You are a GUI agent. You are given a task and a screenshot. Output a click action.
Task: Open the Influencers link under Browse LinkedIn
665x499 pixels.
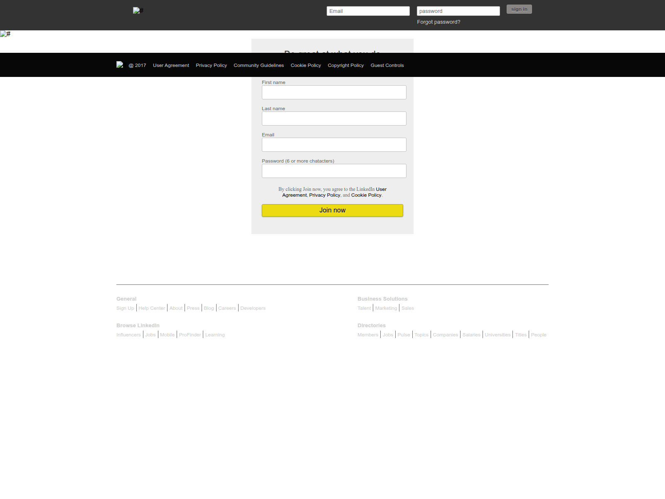128,335
